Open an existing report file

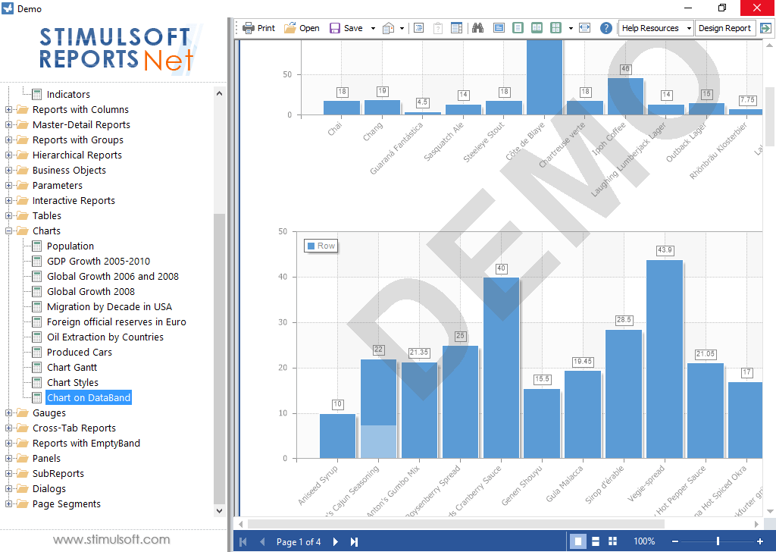coord(302,27)
